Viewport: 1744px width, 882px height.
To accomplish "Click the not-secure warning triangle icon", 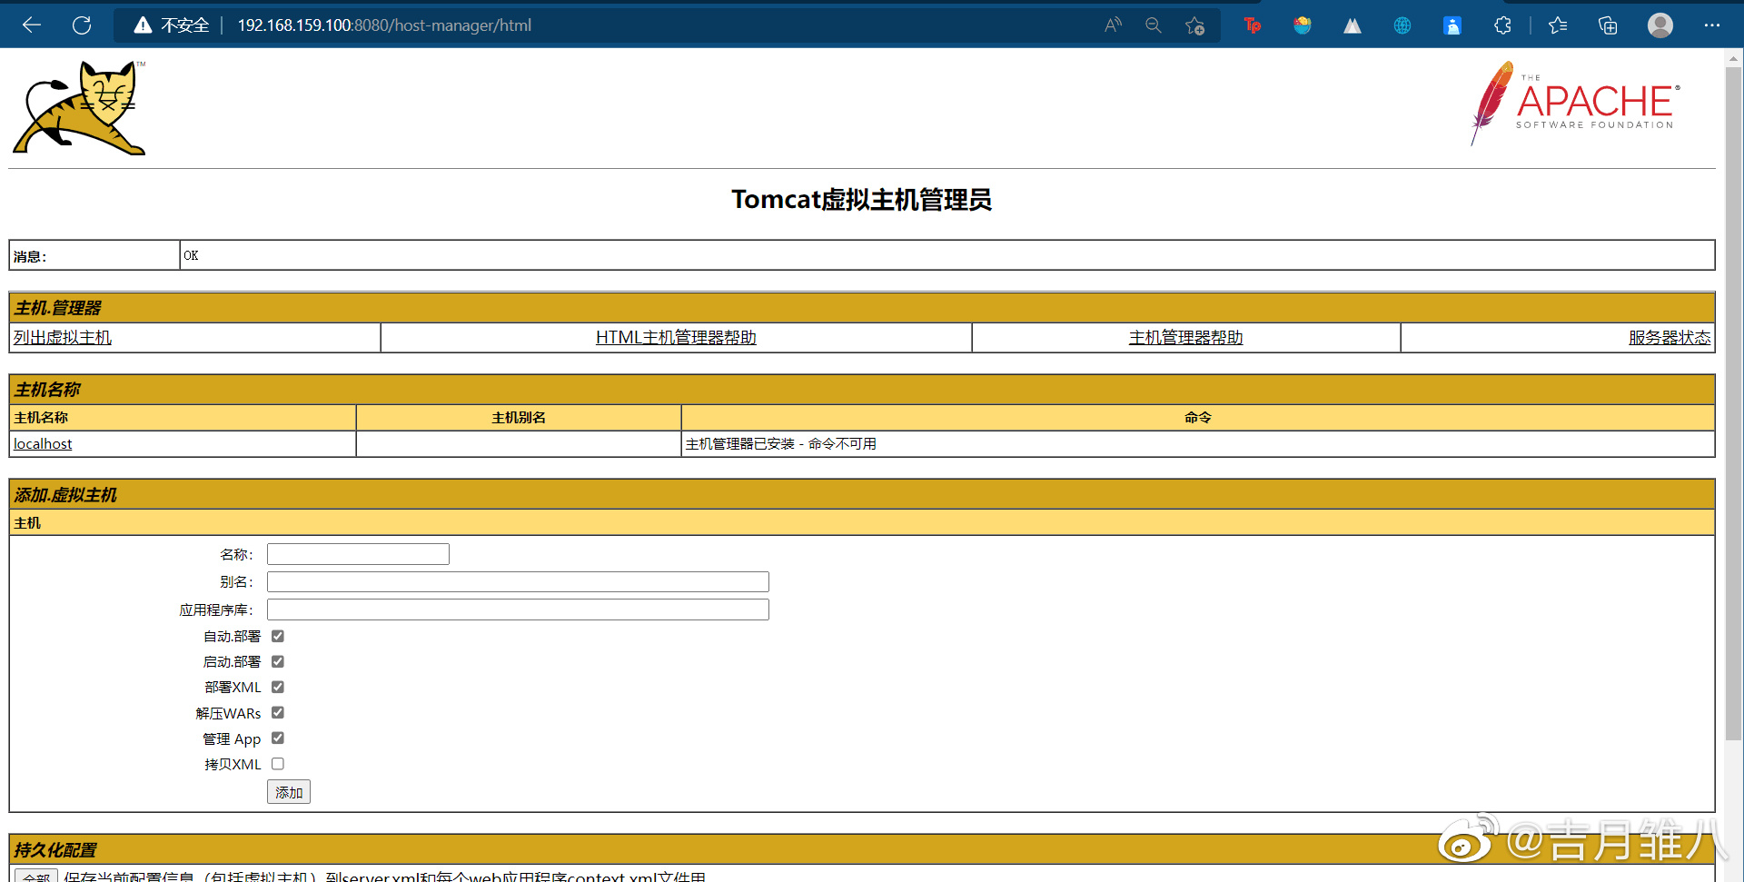I will click(143, 25).
